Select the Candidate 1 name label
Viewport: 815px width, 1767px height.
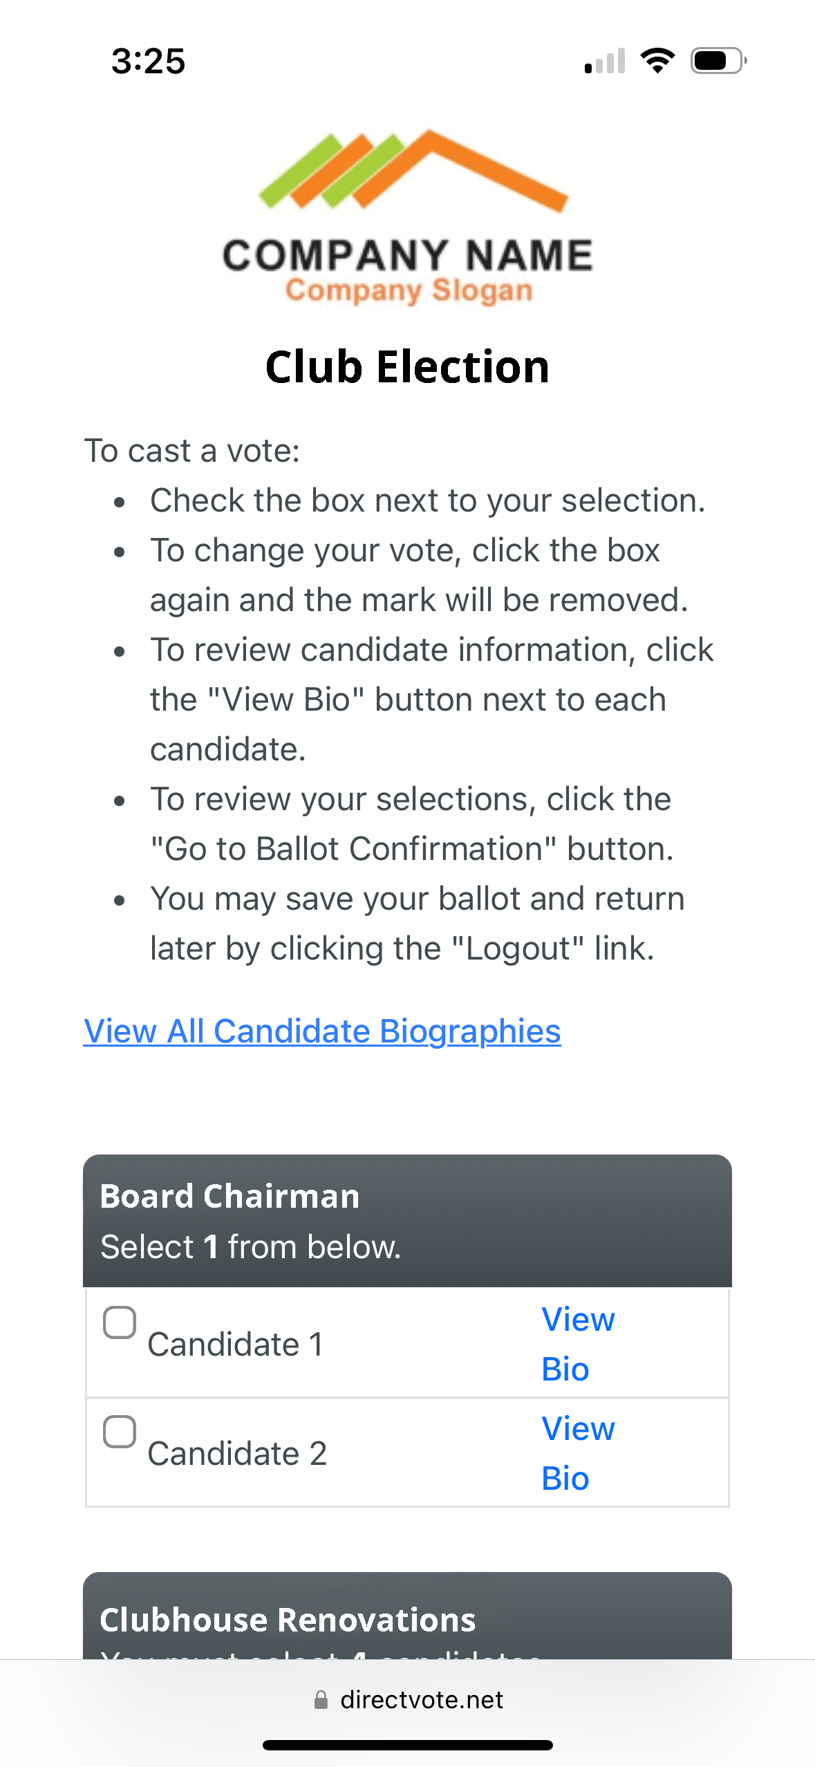235,1345
